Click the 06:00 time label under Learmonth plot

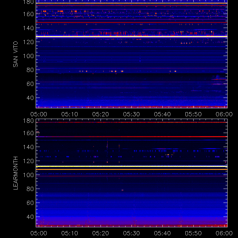tap(224, 233)
